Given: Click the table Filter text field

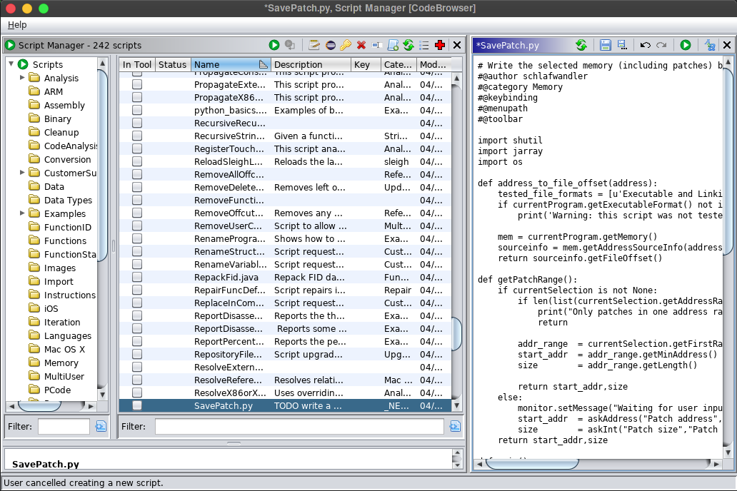Looking at the screenshot, I should coord(299,426).
